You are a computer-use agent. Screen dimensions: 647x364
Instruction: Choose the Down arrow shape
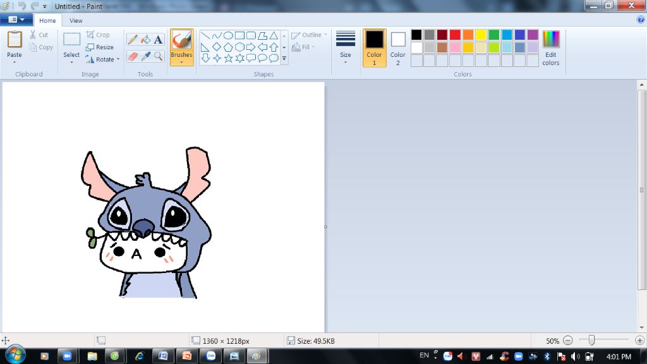[x=205, y=58]
